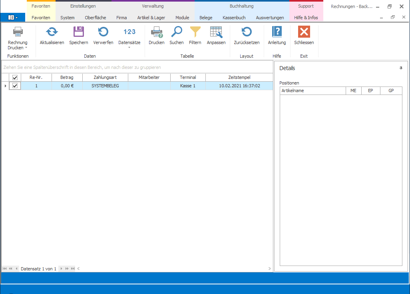Image resolution: width=410 pixels, height=294 pixels.
Task: Open the Firma tab
Action: (x=121, y=18)
